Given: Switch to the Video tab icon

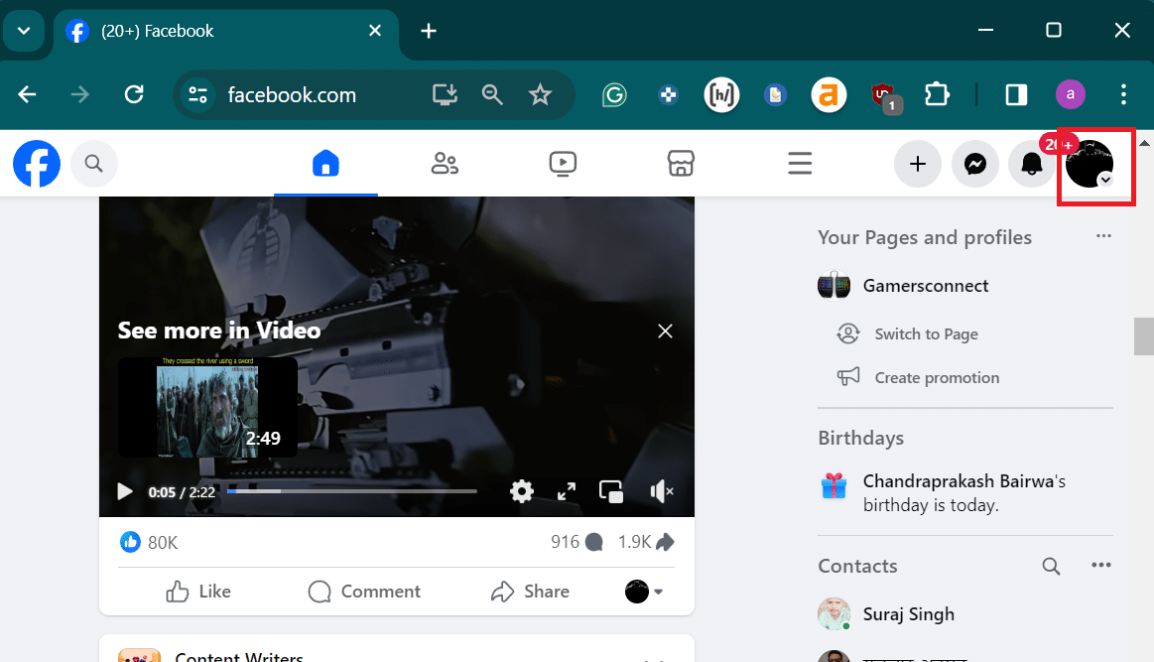Looking at the screenshot, I should pyautogui.click(x=563, y=164).
